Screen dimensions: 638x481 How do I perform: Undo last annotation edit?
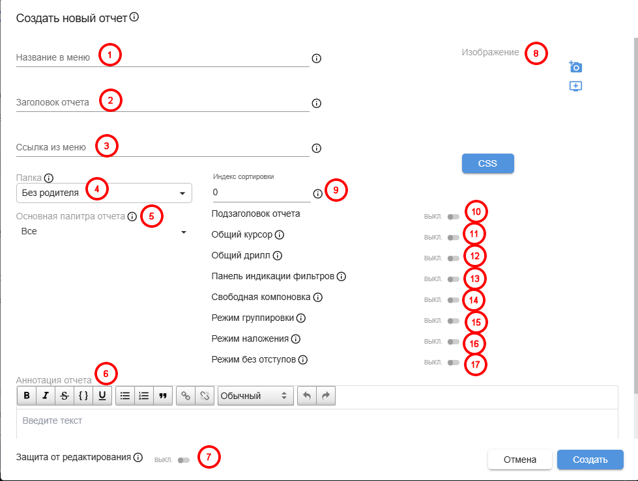click(x=307, y=395)
